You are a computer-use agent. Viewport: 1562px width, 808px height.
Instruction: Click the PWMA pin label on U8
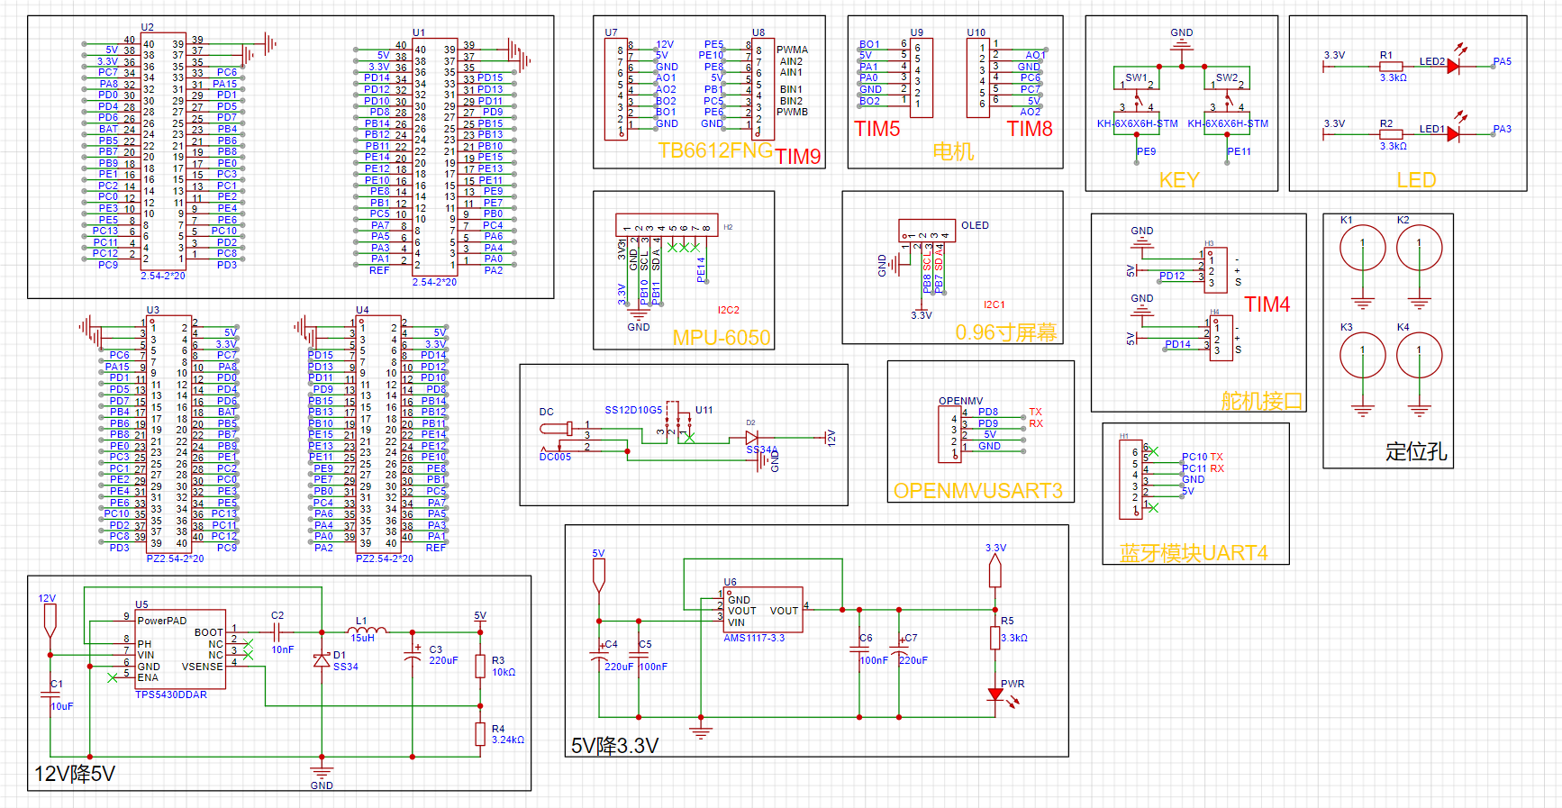click(793, 50)
